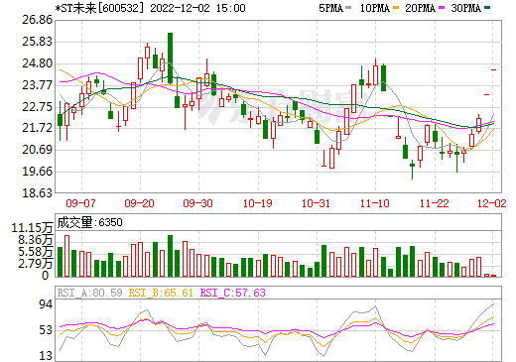Click the date label 11-10
The width and height of the screenshot is (516, 362).
(375, 203)
